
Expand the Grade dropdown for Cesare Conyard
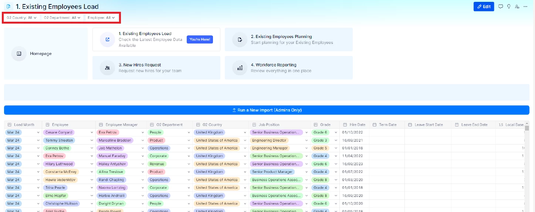[336, 132]
